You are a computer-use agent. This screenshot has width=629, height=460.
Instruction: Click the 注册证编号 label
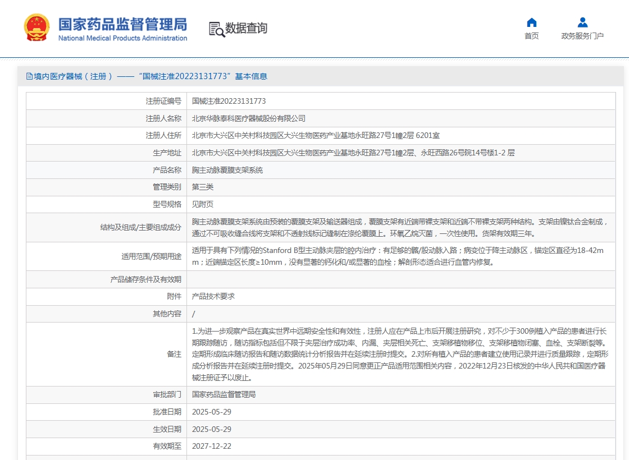click(163, 101)
